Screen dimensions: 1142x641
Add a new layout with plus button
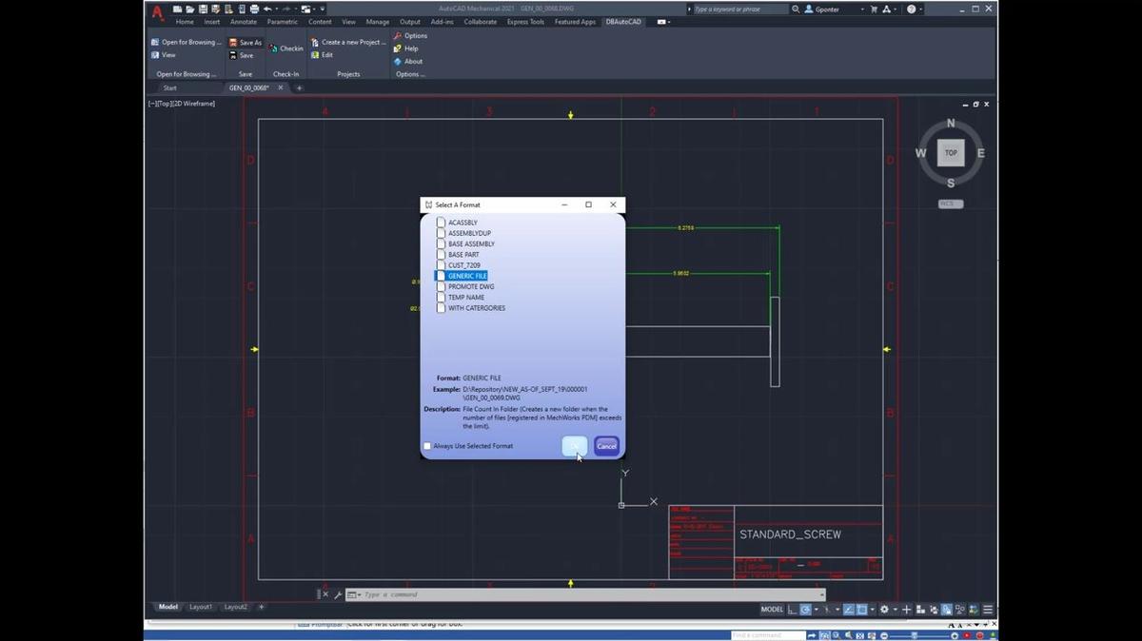tap(262, 607)
